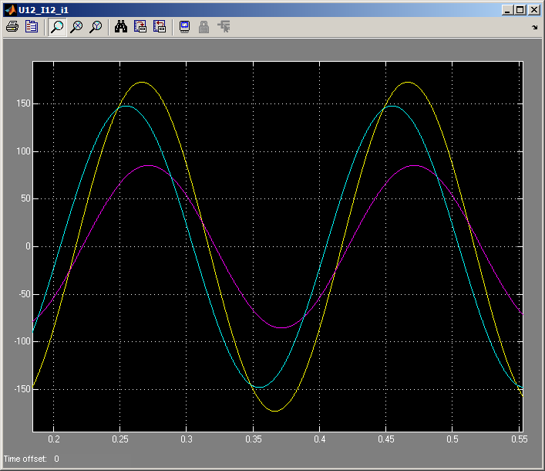Image resolution: width=545 pixels, height=471 pixels.
Task: Click the first peak of the magenta curve
Action: click(148, 165)
